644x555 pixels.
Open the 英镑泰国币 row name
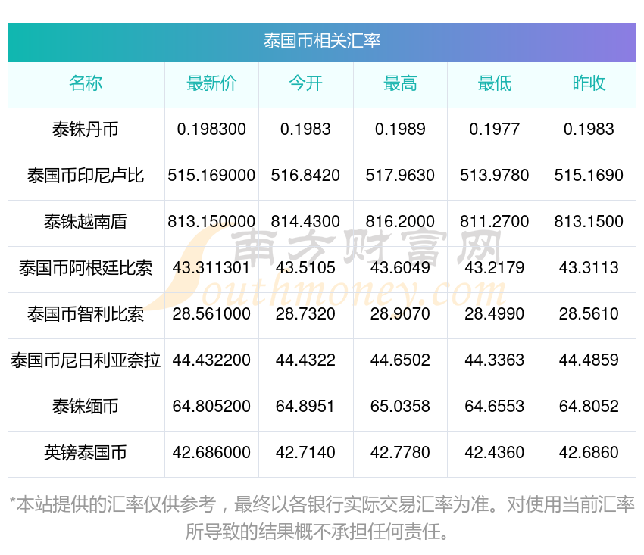(86, 453)
